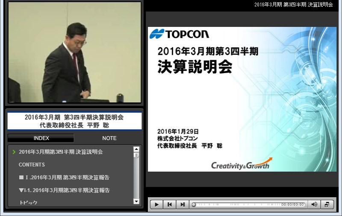Image resolution: width=342 pixels, height=216 pixels.
Task: Select index item 2016年3月期第3四半期 決算説明会
Action: 61,152
